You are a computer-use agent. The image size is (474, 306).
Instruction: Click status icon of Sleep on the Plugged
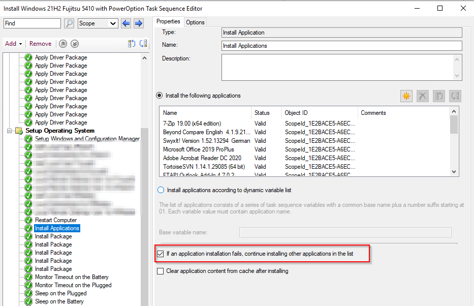(x=28, y=293)
